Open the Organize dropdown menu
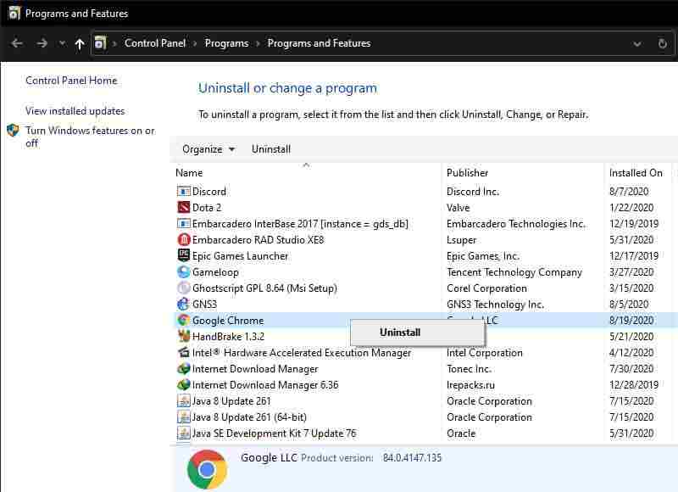This screenshot has height=492, width=678. [207, 149]
